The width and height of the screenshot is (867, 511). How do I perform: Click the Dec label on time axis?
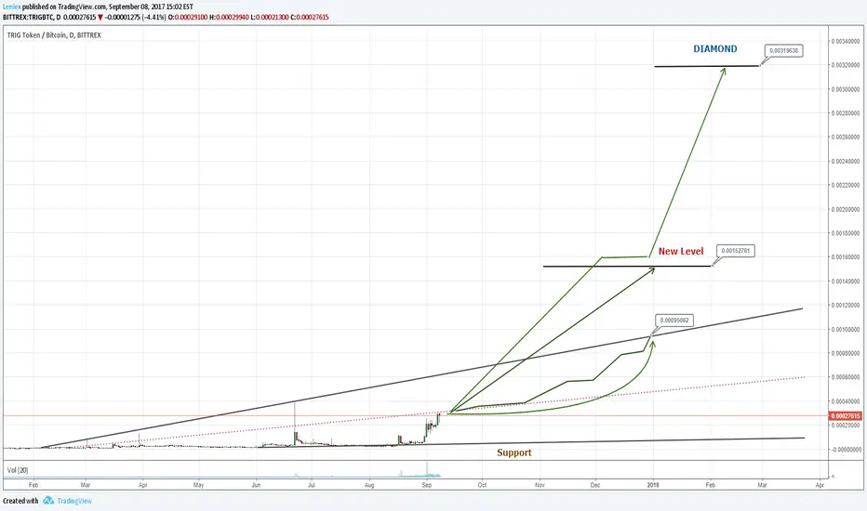point(595,485)
